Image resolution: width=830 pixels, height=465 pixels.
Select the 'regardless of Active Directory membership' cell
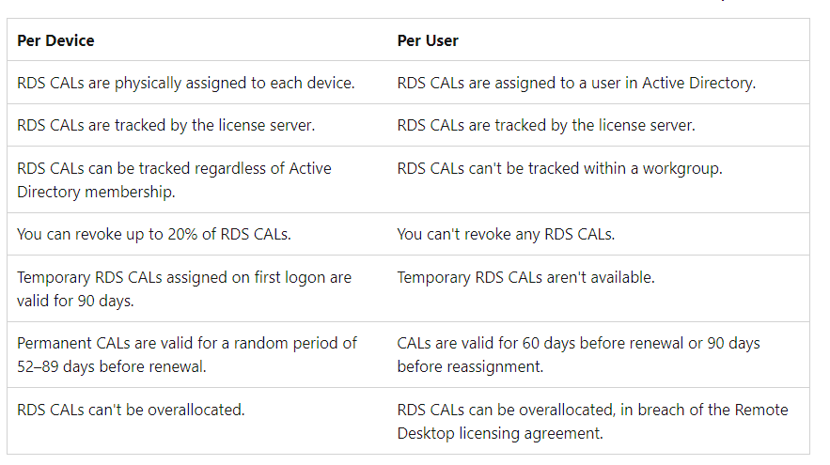click(x=174, y=179)
